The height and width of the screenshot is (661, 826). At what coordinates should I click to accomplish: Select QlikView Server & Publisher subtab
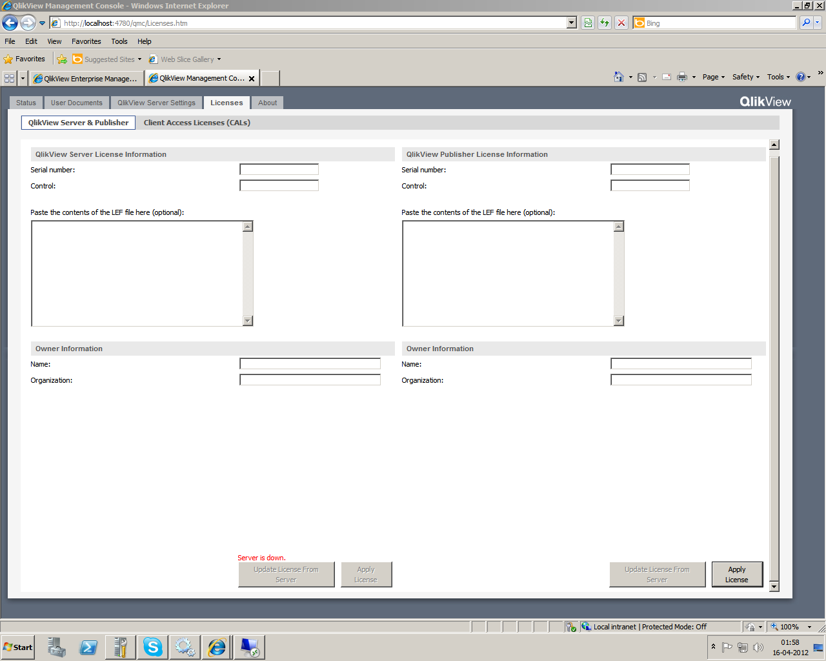pyautogui.click(x=78, y=123)
